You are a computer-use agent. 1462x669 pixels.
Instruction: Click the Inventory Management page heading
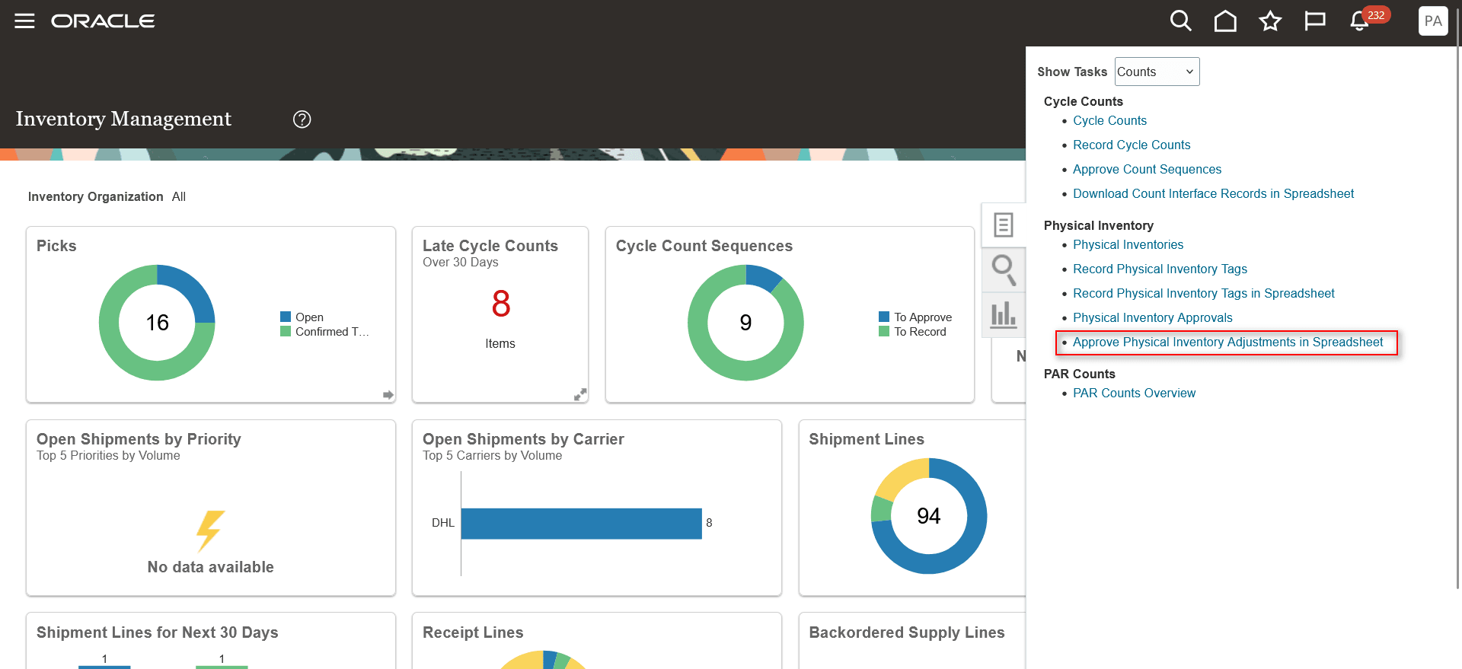(x=123, y=119)
